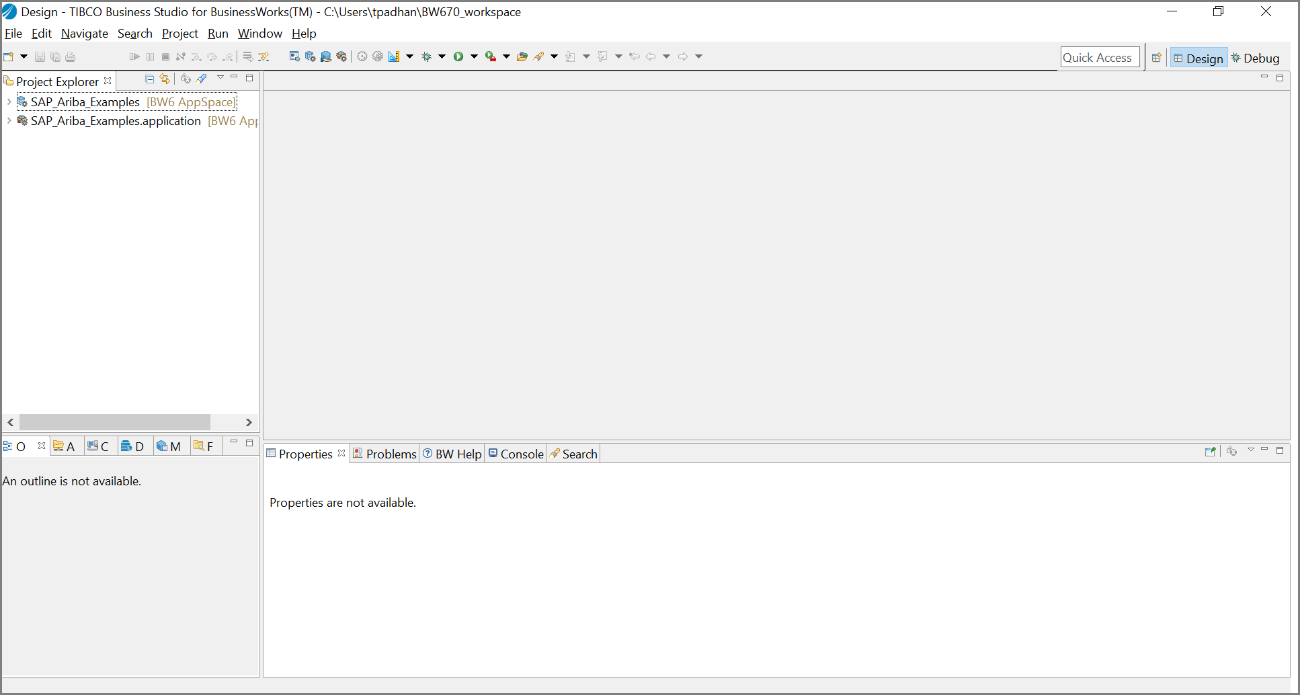This screenshot has width=1300, height=695.
Task: Collapse All in Project Explorer
Action: pyautogui.click(x=150, y=79)
